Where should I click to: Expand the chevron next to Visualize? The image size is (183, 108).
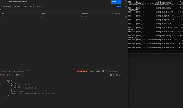click(x=26, y=75)
